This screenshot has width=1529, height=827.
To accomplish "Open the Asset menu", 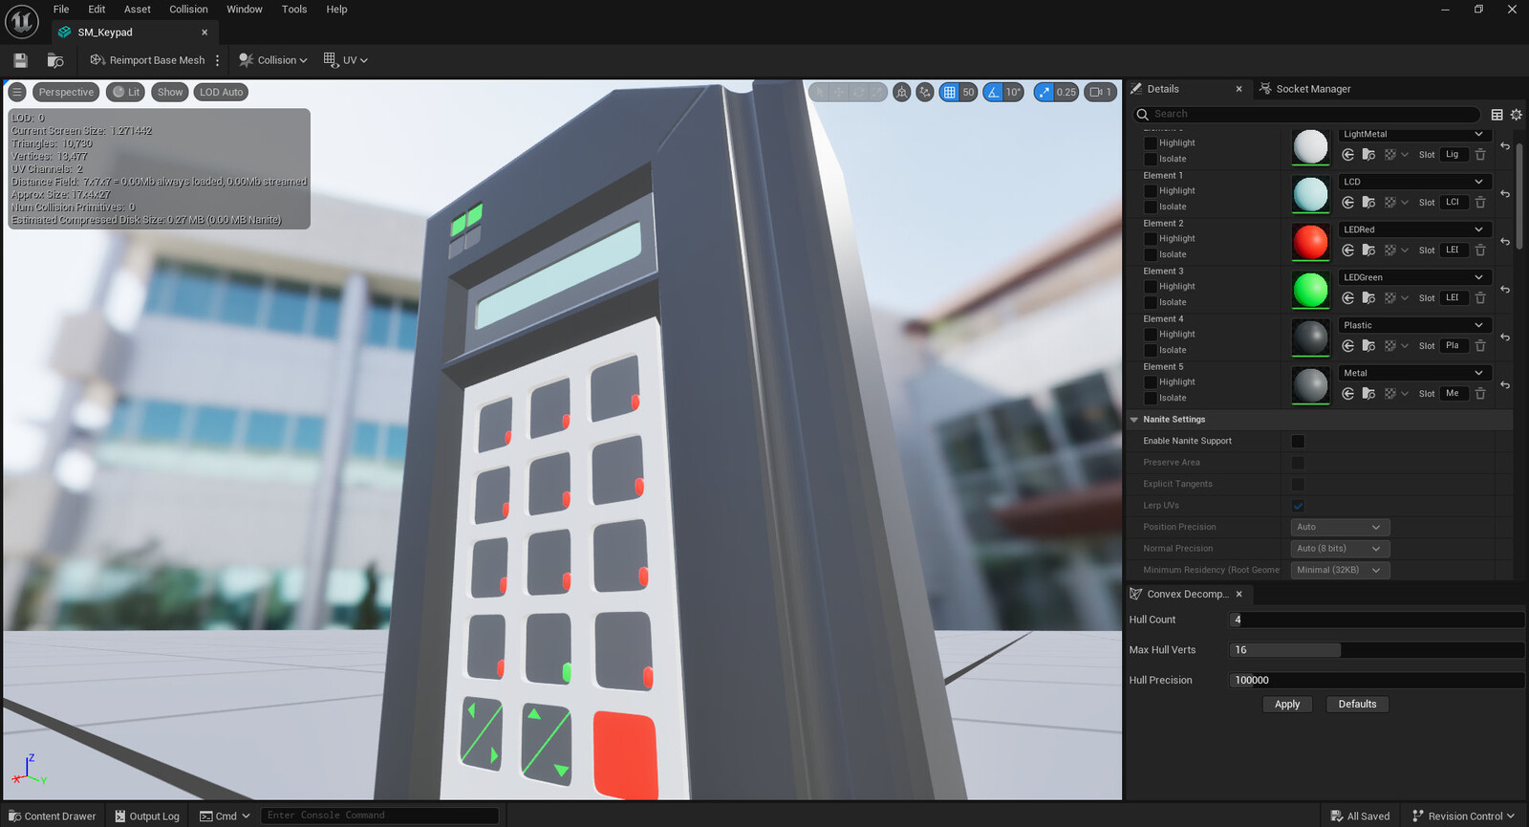I will pos(138,10).
